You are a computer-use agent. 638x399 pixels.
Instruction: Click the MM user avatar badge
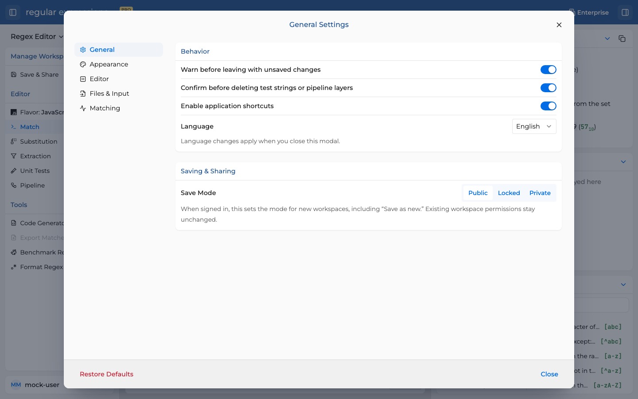pyautogui.click(x=16, y=385)
